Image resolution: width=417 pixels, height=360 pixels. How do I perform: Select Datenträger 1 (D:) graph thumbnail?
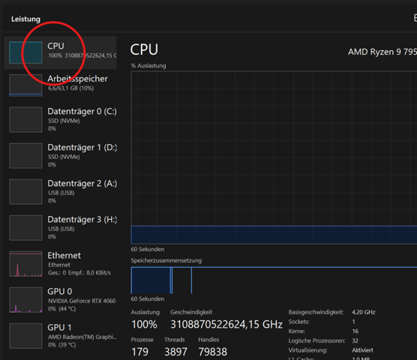click(25, 155)
